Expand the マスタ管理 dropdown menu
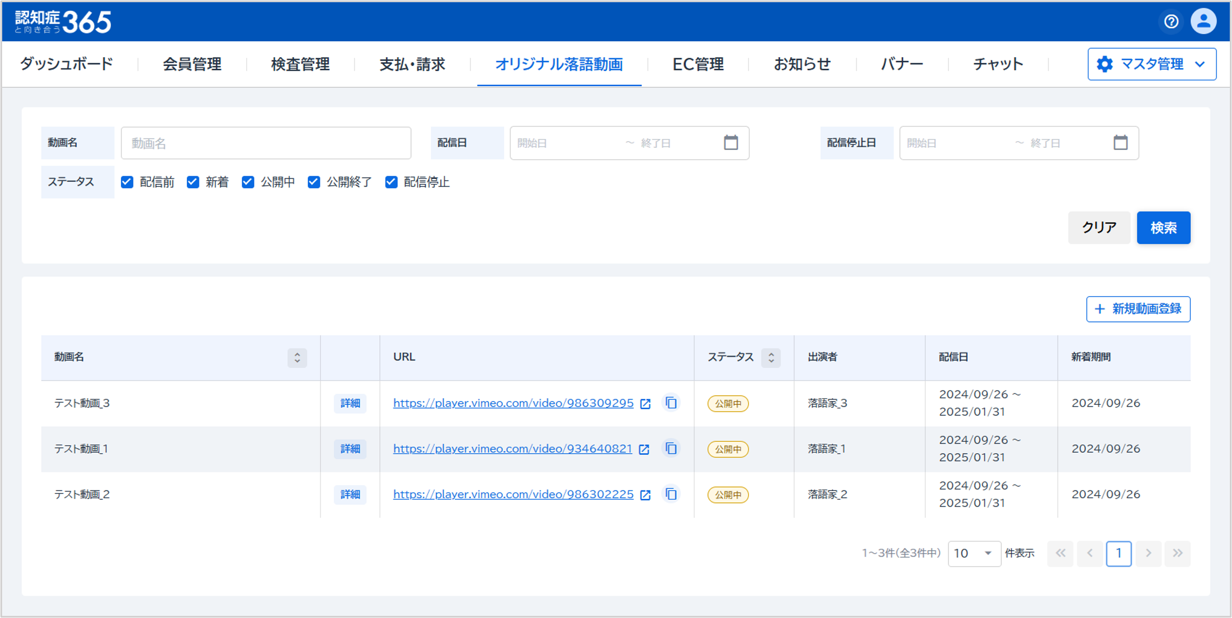 click(1151, 64)
